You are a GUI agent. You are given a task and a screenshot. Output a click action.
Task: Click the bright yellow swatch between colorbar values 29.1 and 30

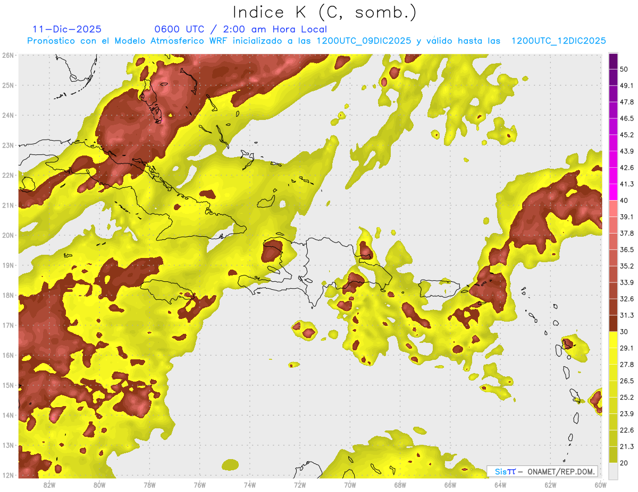pos(613,340)
